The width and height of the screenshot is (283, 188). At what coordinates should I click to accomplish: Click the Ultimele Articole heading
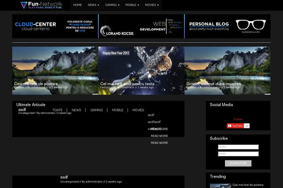click(x=31, y=105)
